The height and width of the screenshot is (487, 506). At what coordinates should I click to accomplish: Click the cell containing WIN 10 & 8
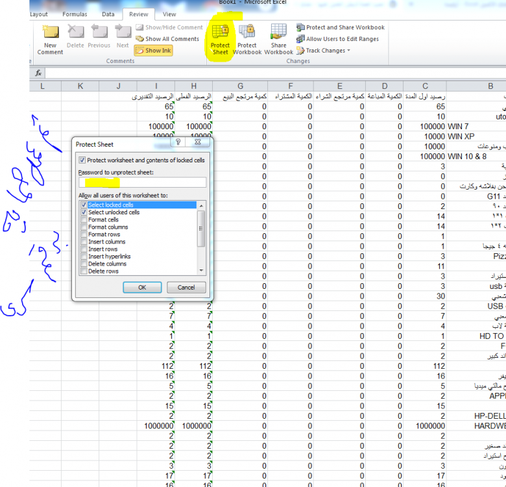476,156
